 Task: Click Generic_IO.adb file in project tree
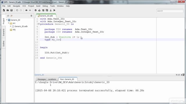[21, 26]
